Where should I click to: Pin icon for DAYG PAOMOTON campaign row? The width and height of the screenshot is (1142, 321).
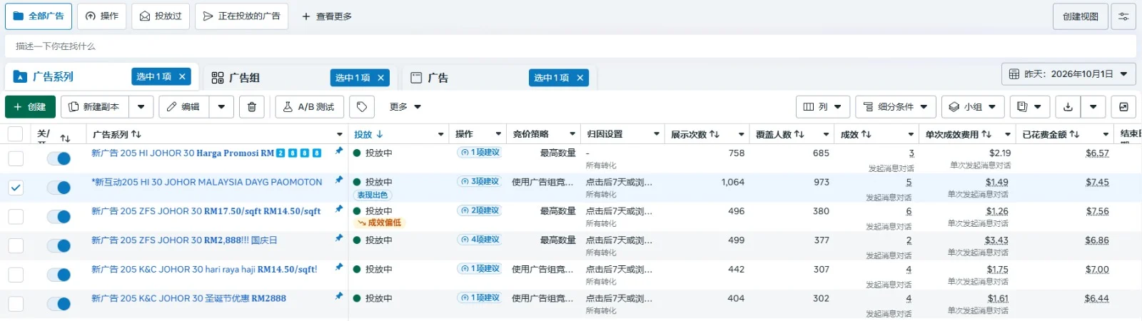339,180
